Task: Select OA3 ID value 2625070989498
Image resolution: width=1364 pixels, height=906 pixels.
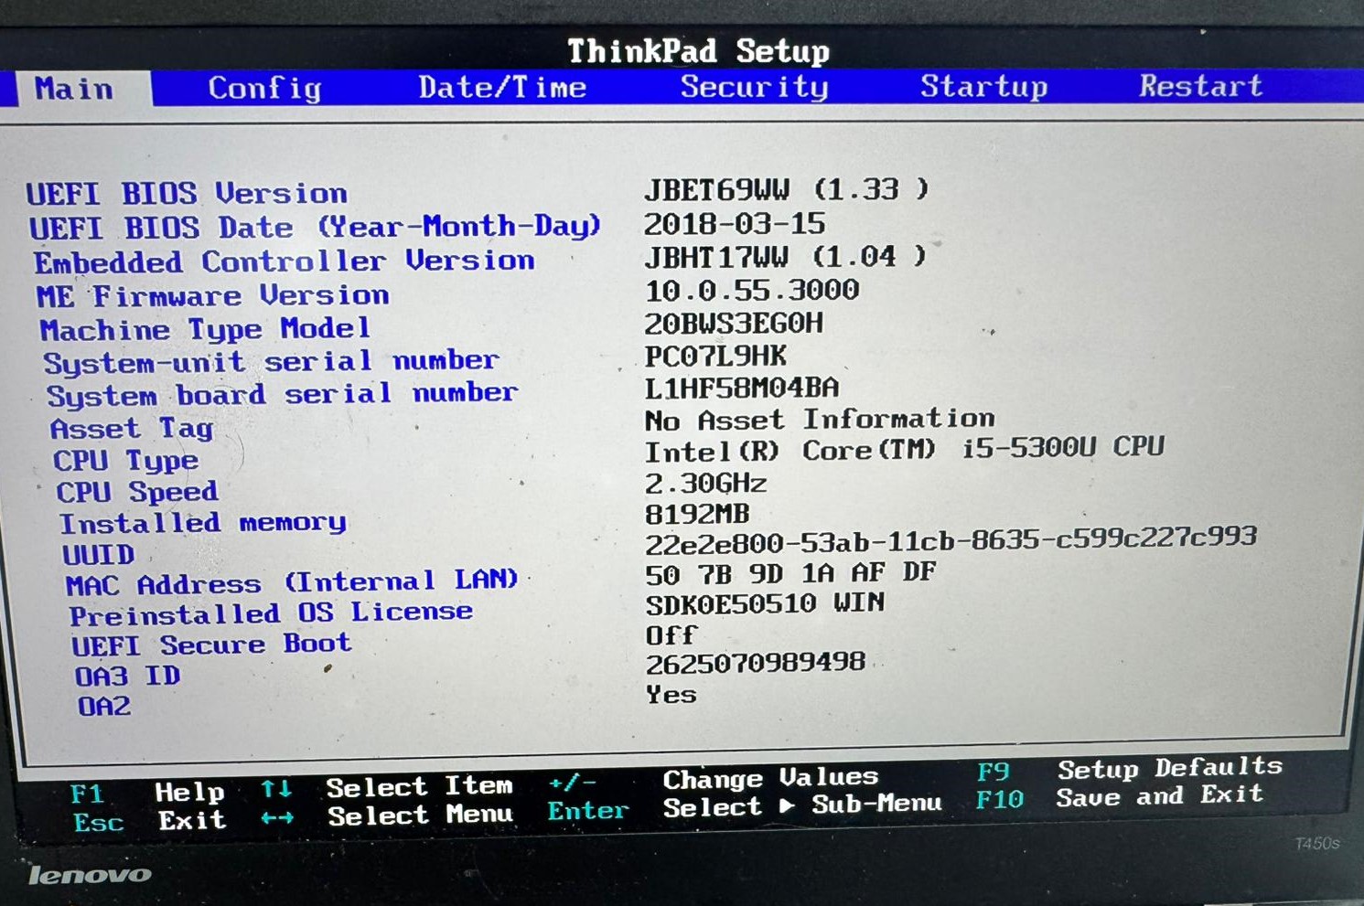Action: pos(756,663)
